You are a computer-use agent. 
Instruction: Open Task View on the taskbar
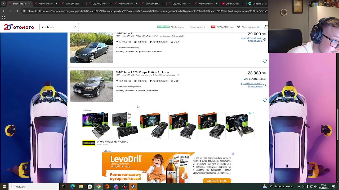pyautogui.click(x=64, y=187)
